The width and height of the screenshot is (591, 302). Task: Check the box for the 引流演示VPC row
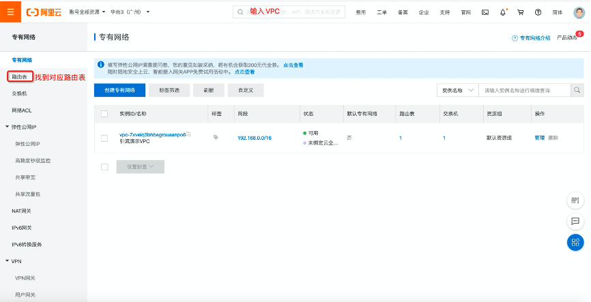(x=104, y=138)
